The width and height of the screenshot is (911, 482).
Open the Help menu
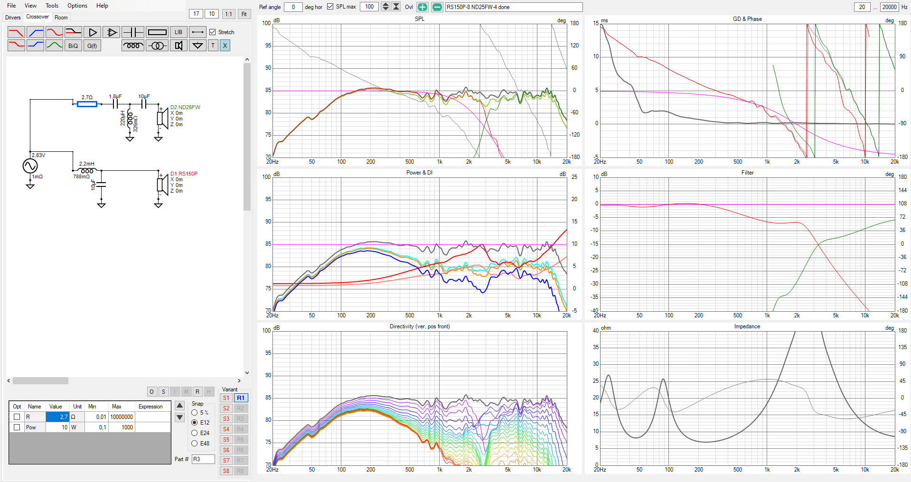click(102, 6)
